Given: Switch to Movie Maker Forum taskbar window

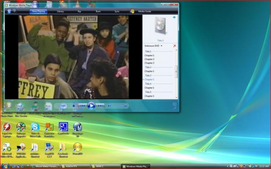Looking at the screenshot, I should (x=45, y=166).
